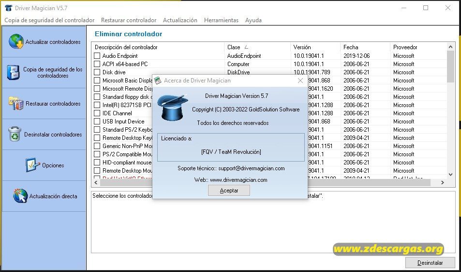Click the scroll down arrow of driver list

450,175
